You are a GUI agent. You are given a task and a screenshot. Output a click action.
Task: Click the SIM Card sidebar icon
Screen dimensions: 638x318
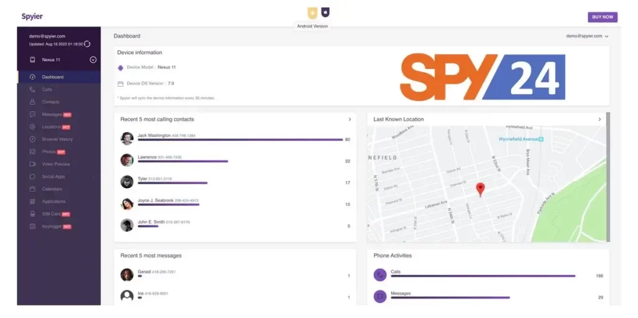[x=32, y=214]
